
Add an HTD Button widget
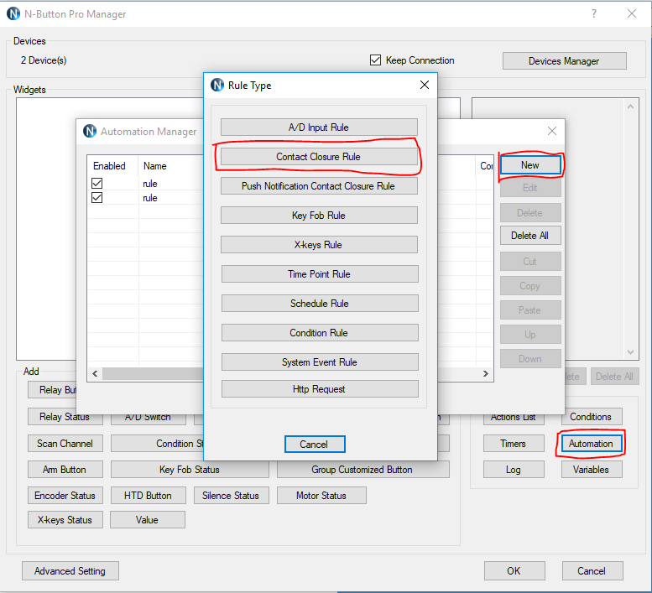[148, 496]
